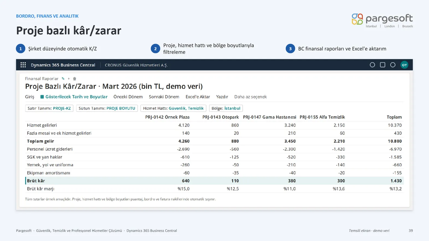Select the highlighted Brüt kâr row label
This screenshot has width=429, height=241.
36,181
